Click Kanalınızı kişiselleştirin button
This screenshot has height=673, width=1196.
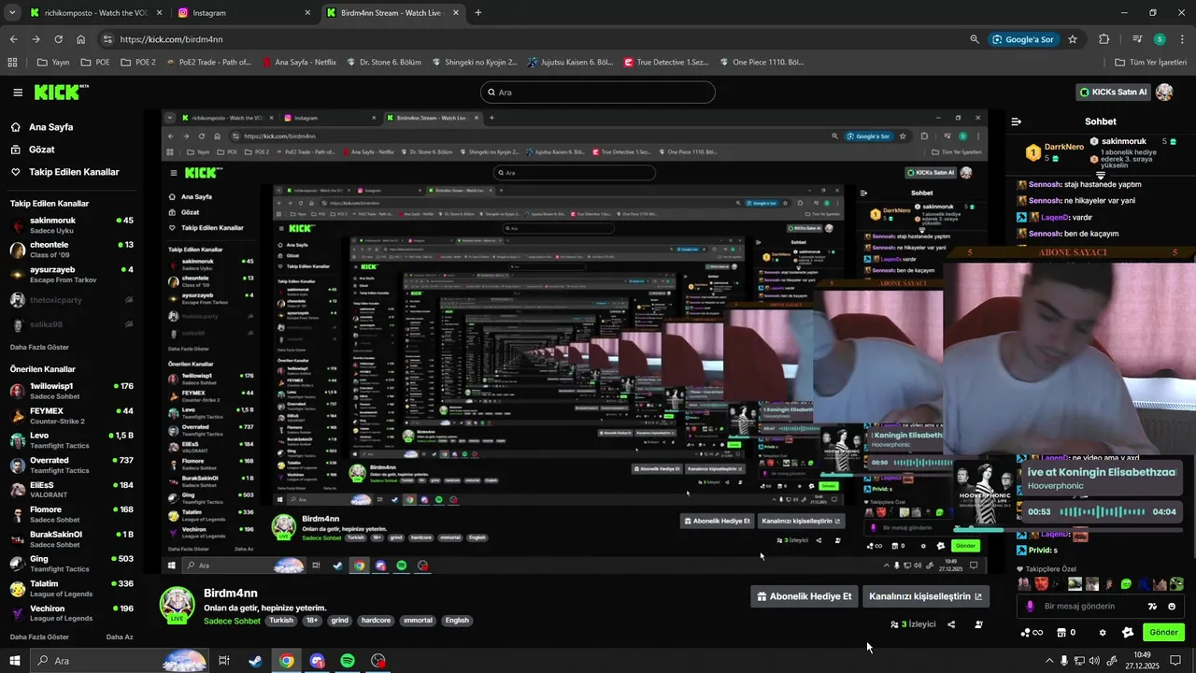point(925,596)
